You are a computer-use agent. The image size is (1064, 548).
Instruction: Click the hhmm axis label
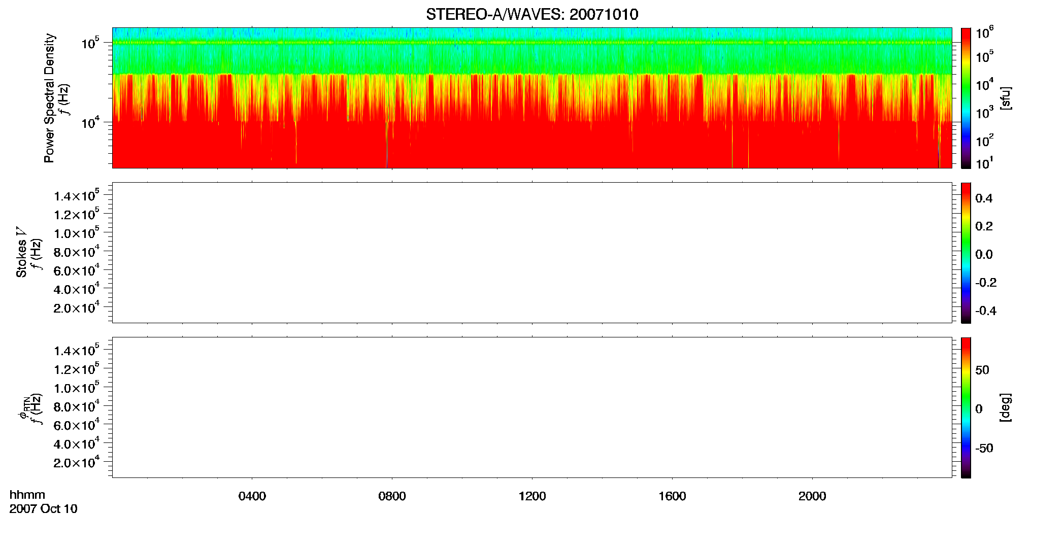[x=27, y=495]
